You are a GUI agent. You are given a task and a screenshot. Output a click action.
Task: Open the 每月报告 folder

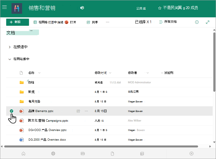pyautogui.click(x=34, y=101)
